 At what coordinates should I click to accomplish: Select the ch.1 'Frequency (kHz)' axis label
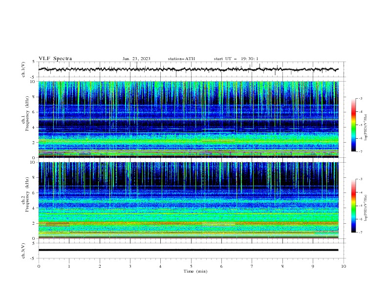pyautogui.click(x=27, y=114)
